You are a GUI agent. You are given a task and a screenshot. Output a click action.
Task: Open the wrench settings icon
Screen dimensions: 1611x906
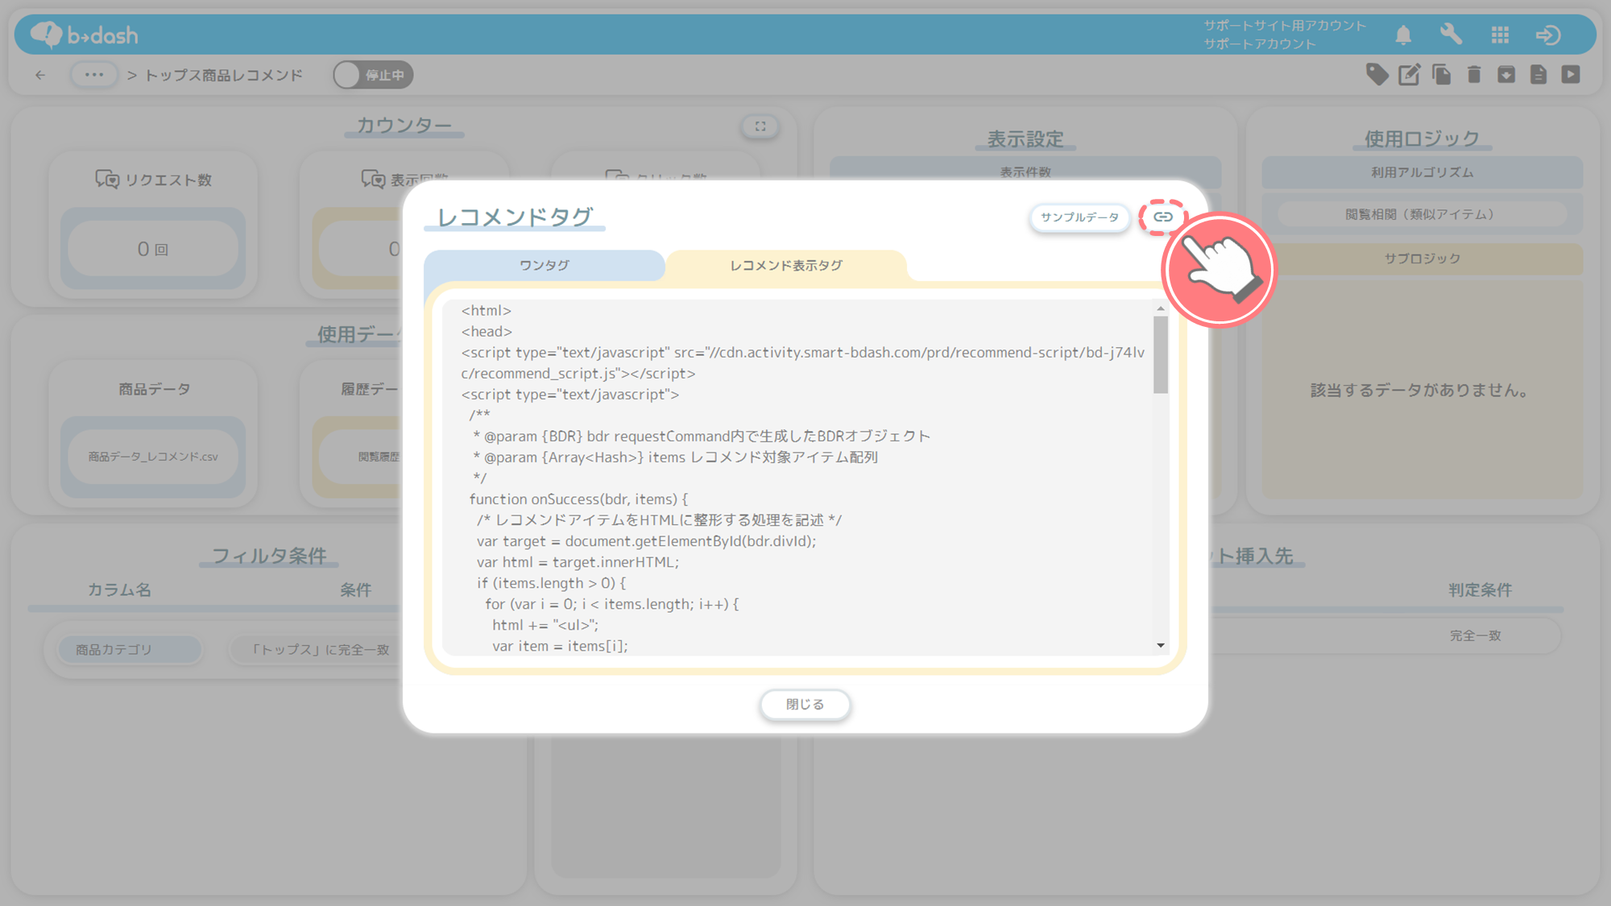1451,35
